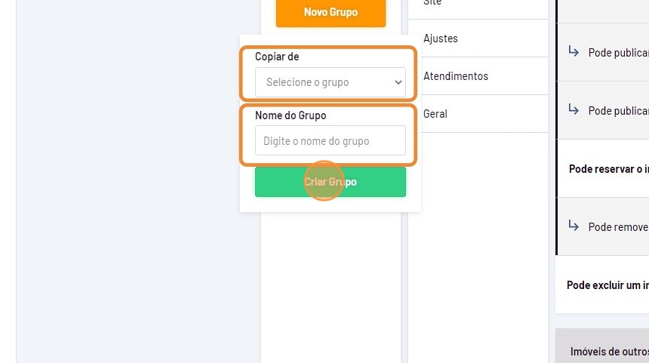Click the arrow icon of the topmost "Pode publicar" row
This screenshot has height=363, width=649.
[x=573, y=52]
